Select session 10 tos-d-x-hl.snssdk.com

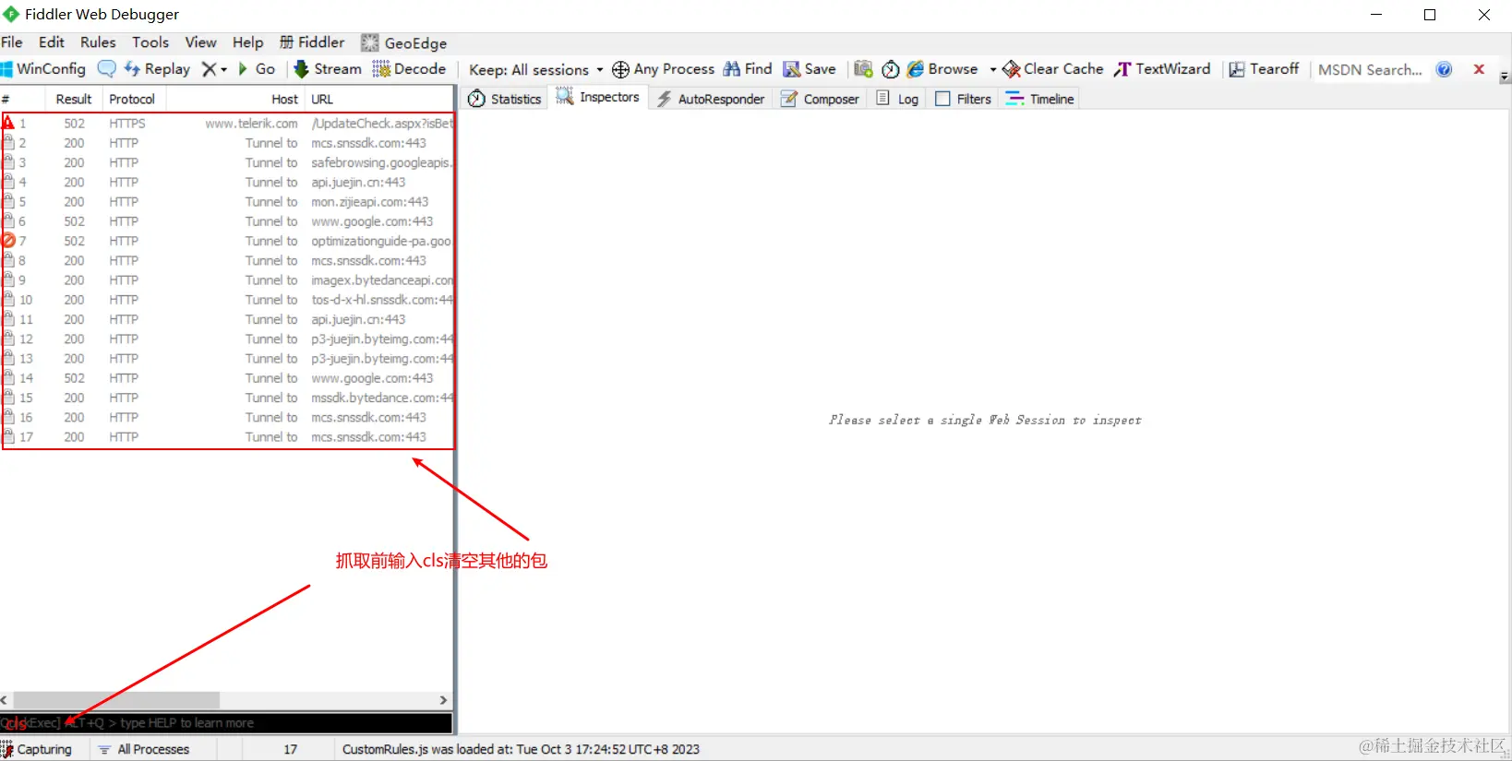[x=228, y=300]
